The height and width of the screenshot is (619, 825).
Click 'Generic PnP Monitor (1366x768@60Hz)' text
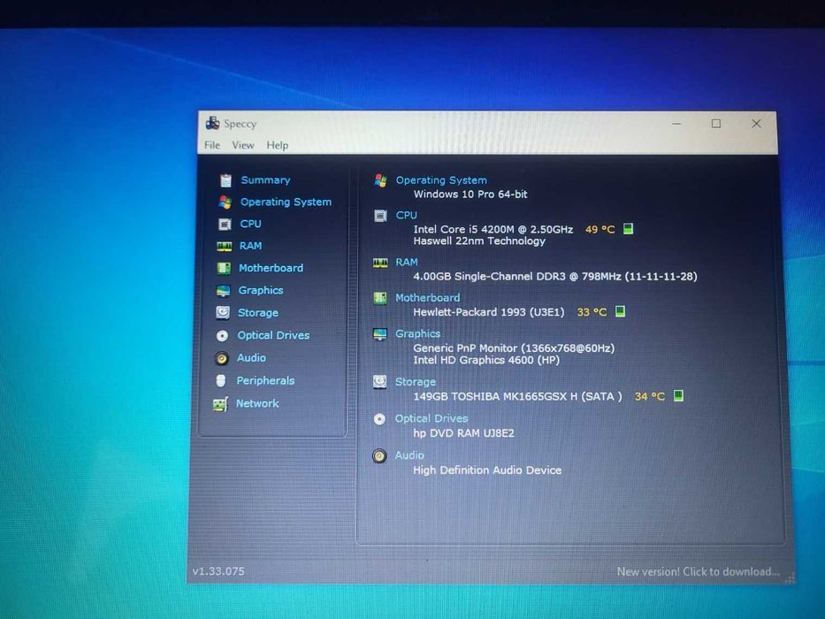pos(514,348)
